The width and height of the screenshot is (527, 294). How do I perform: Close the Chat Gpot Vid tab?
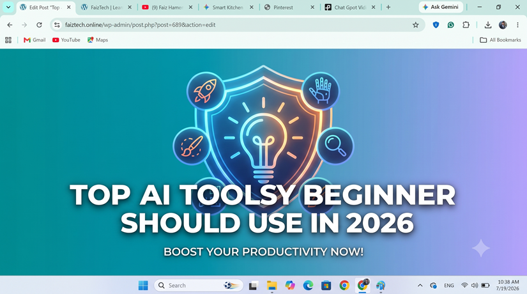point(373,8)
